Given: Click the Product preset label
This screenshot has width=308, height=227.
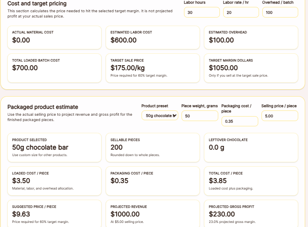Looking at the screenshot, I should pos(155,106).
